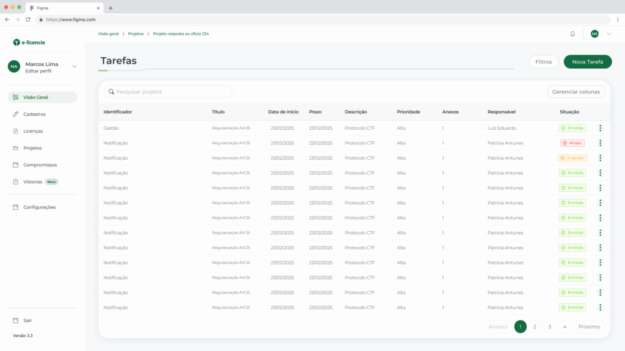Click the Sair logout icon
Screen dimensions: 625x351
(x=16, y=321)
